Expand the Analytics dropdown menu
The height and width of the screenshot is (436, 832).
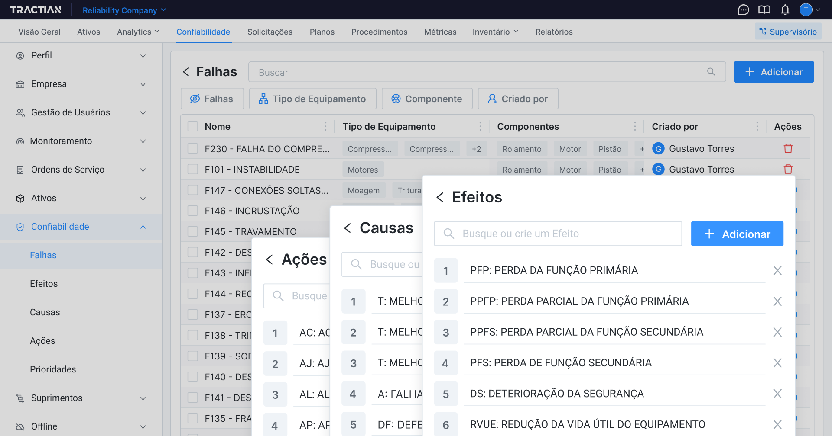[138, 32]
